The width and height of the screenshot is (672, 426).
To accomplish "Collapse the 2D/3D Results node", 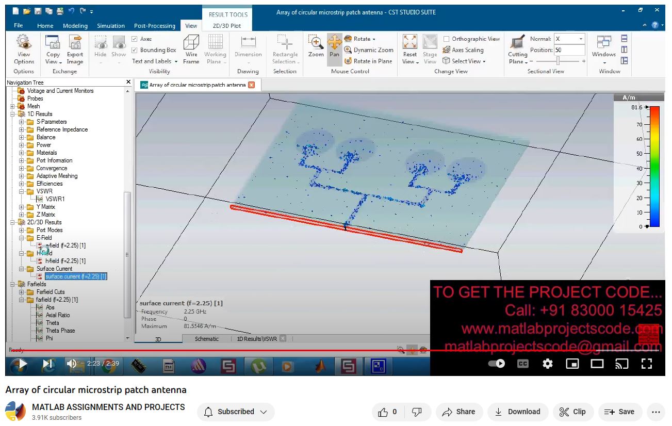I will [12, 222].
